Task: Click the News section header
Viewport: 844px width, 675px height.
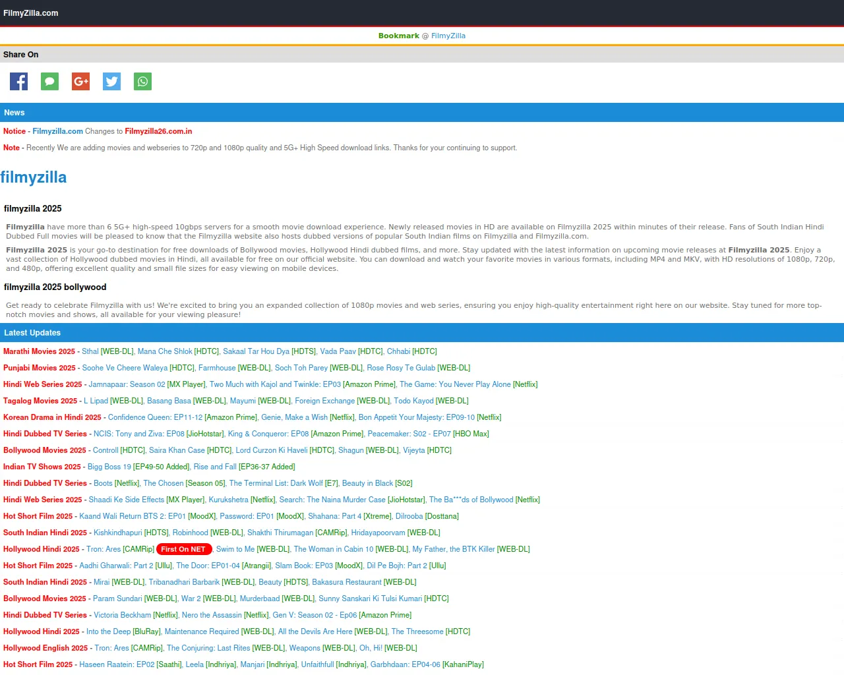Action: coord(422,113)
